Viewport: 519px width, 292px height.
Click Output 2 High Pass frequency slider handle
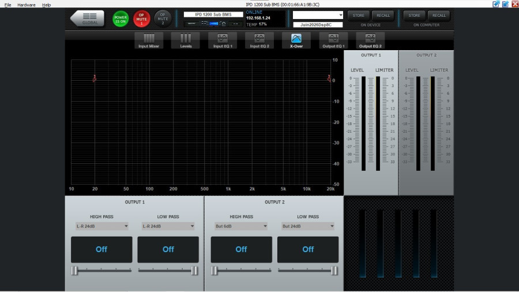click(214, 271)
